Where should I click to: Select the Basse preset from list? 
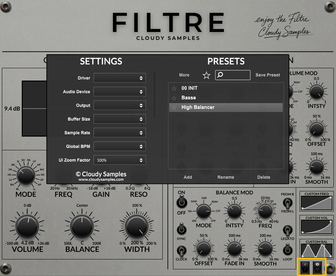[189, 98]
